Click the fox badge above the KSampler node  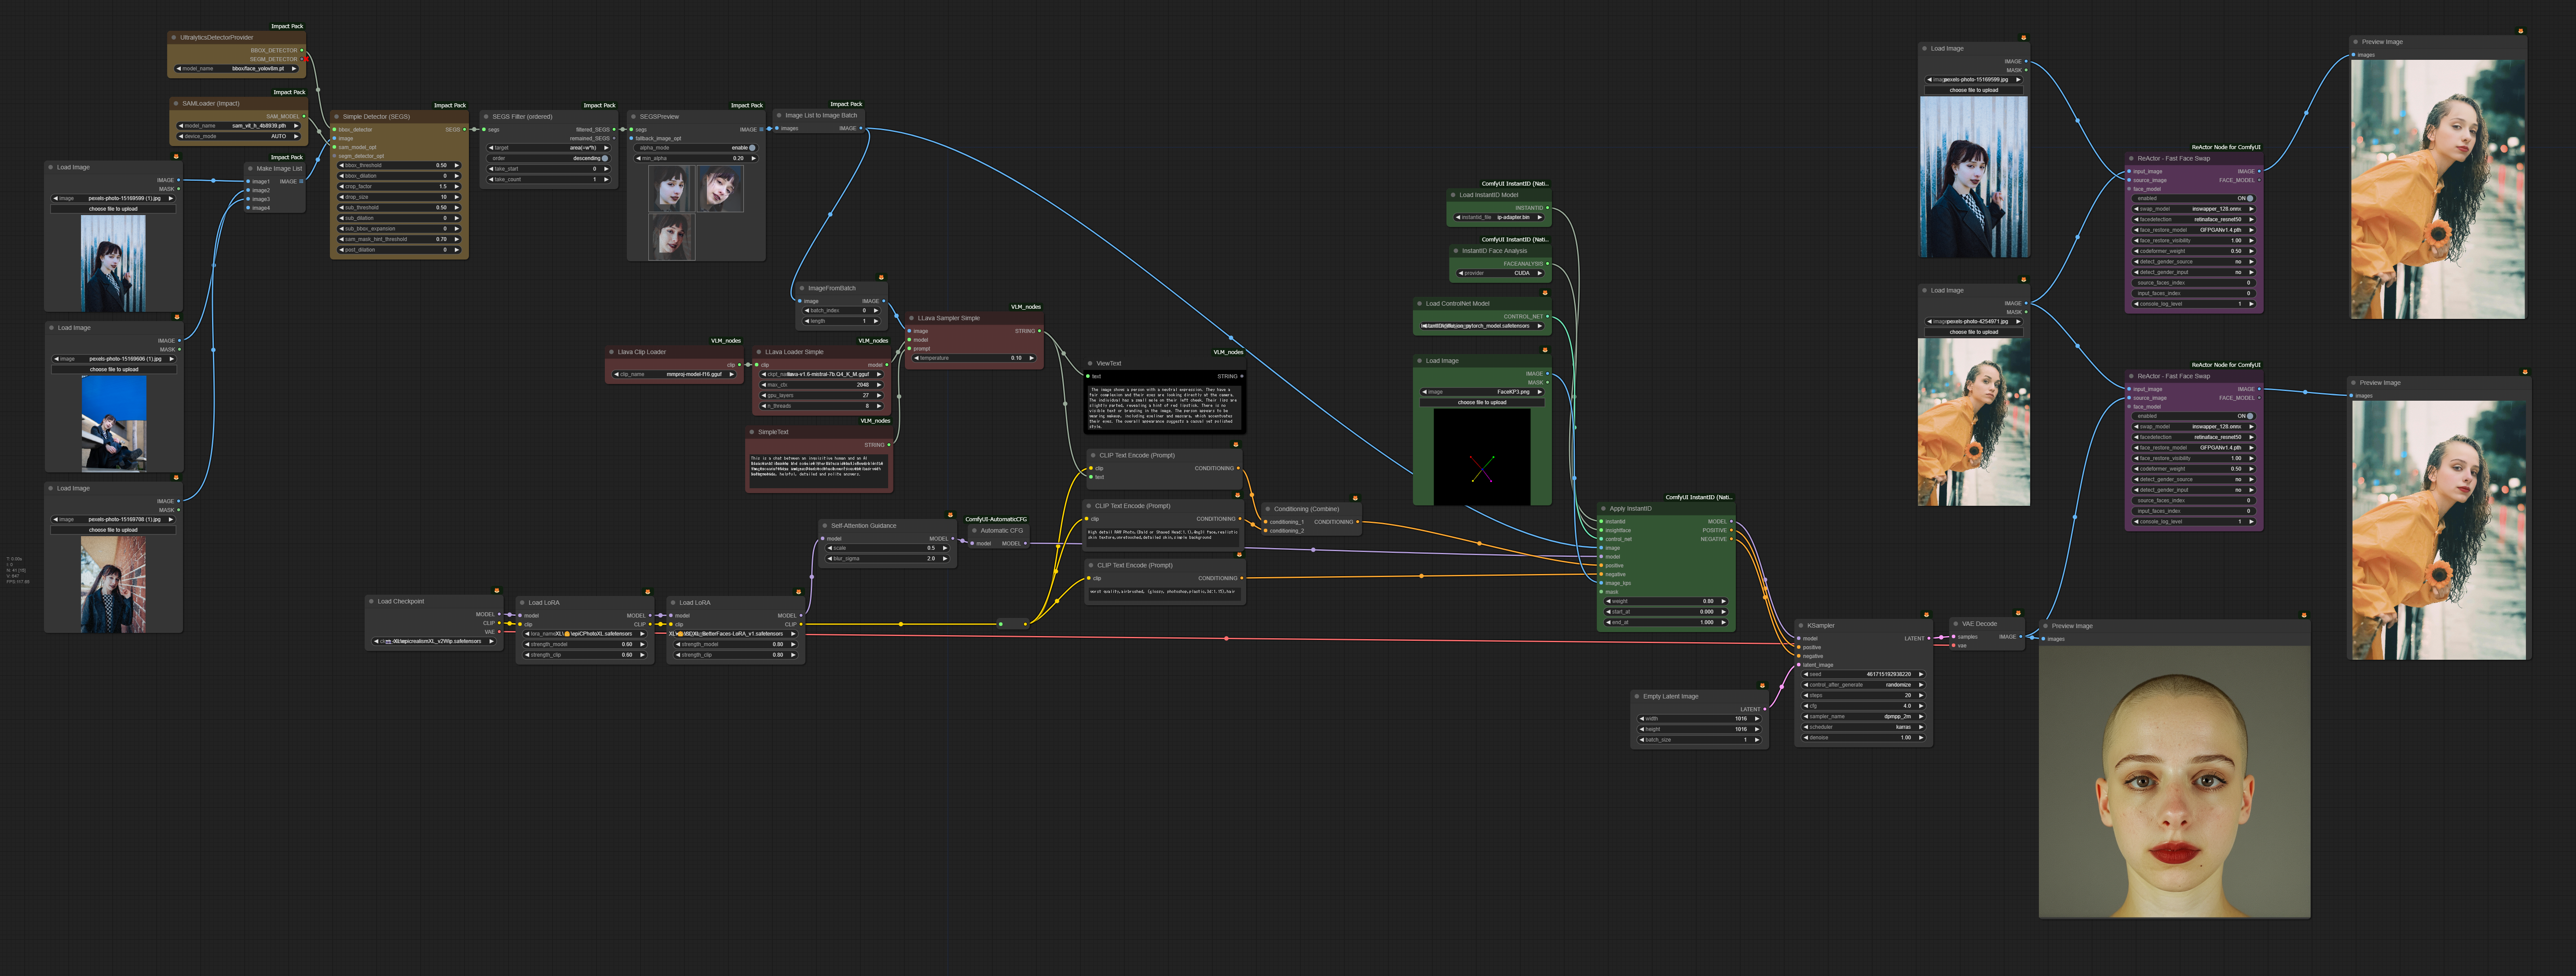point(1926,614)
